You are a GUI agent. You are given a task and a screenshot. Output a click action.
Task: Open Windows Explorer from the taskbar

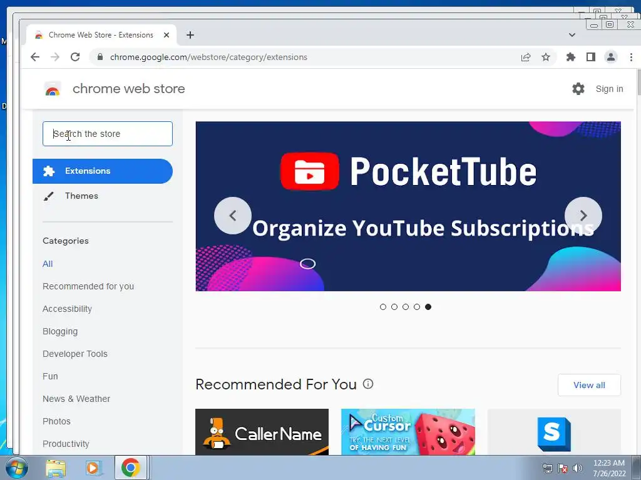pyautogui.click(x=56, y=467)
